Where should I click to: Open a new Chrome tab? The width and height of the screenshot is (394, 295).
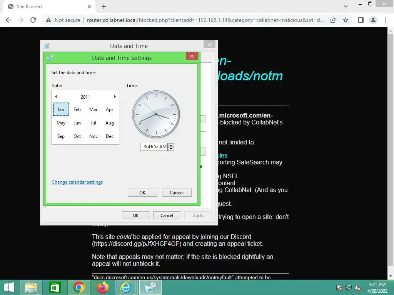(104, 7)
